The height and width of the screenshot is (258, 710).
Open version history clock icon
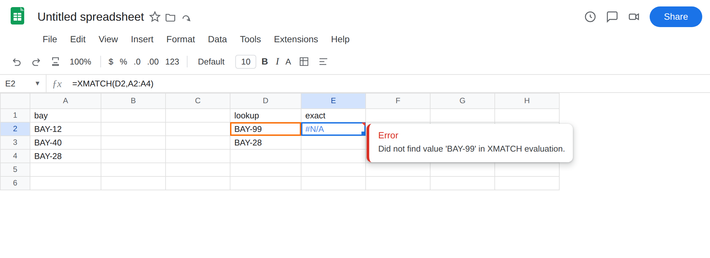(590, 17)
